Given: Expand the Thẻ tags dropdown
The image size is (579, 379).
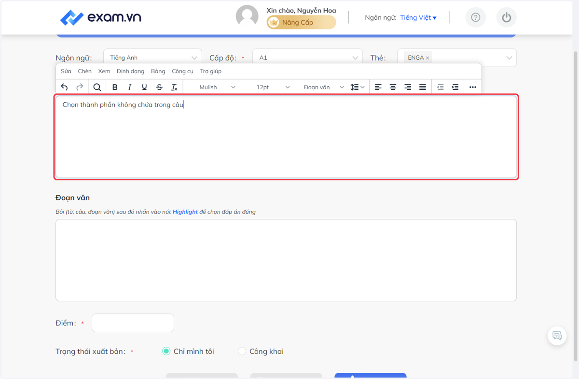Looking at the screenshot, I should coord(509,58).
